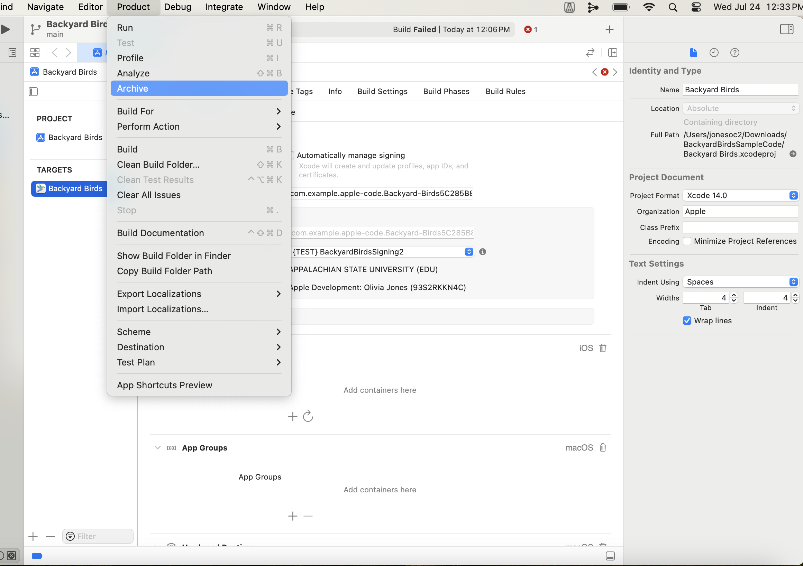This screenshot has width=803, height=566.
Task: Switch to the Build Settings tab
Action: click(382, 91)
